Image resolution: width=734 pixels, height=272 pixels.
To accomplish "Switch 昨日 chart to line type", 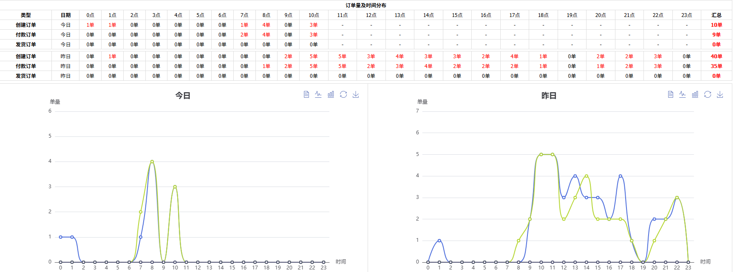I will pyautogui.click(x=683, y=94).
